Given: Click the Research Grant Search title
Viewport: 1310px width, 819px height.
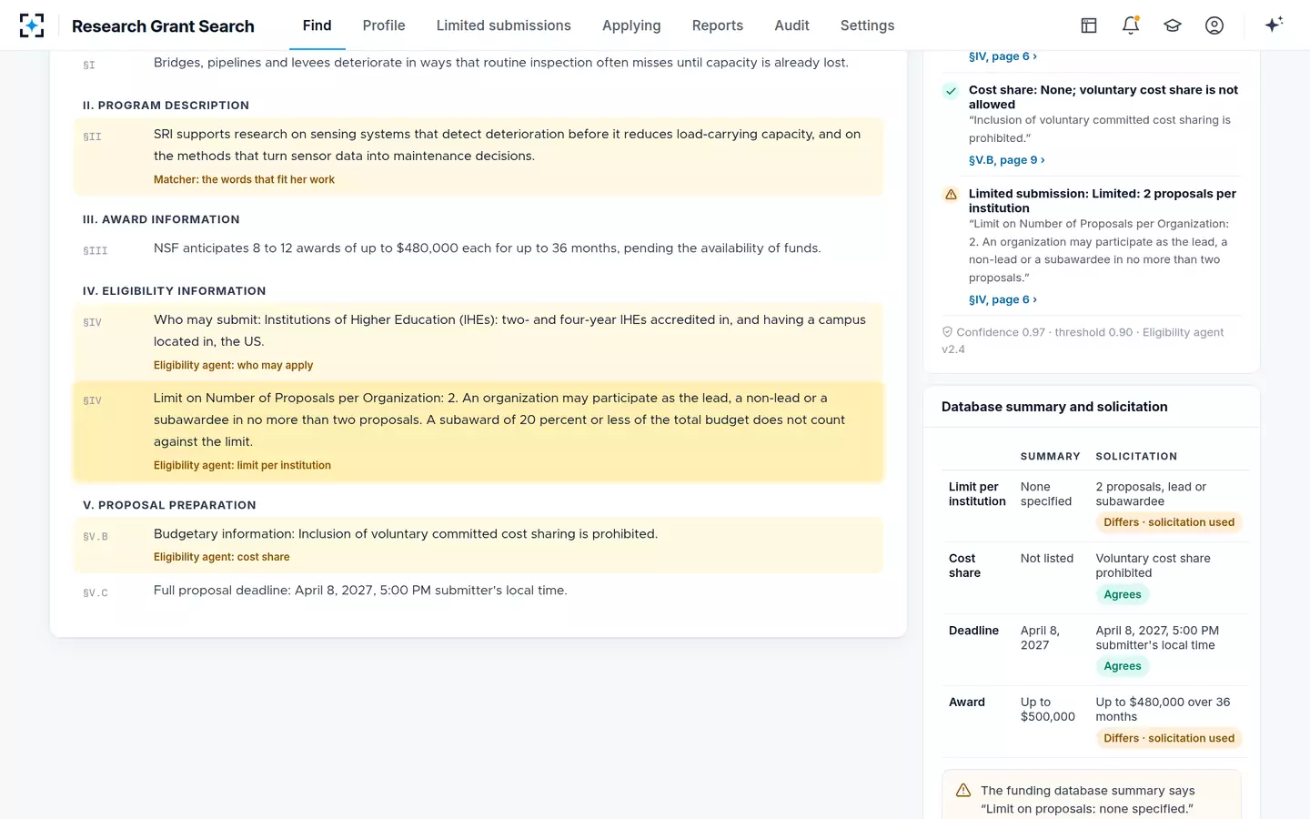Looking at the screenshot, I should [163, 26].
